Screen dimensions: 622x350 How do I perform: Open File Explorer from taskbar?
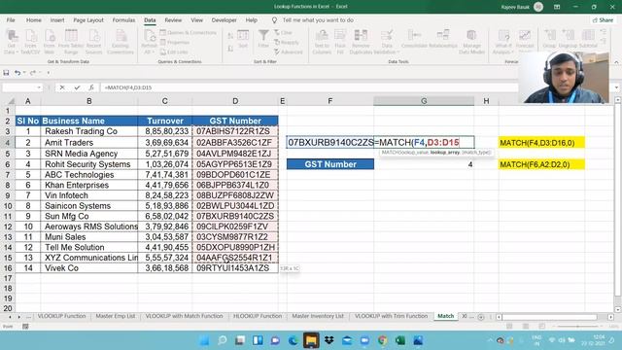(311, 340)
